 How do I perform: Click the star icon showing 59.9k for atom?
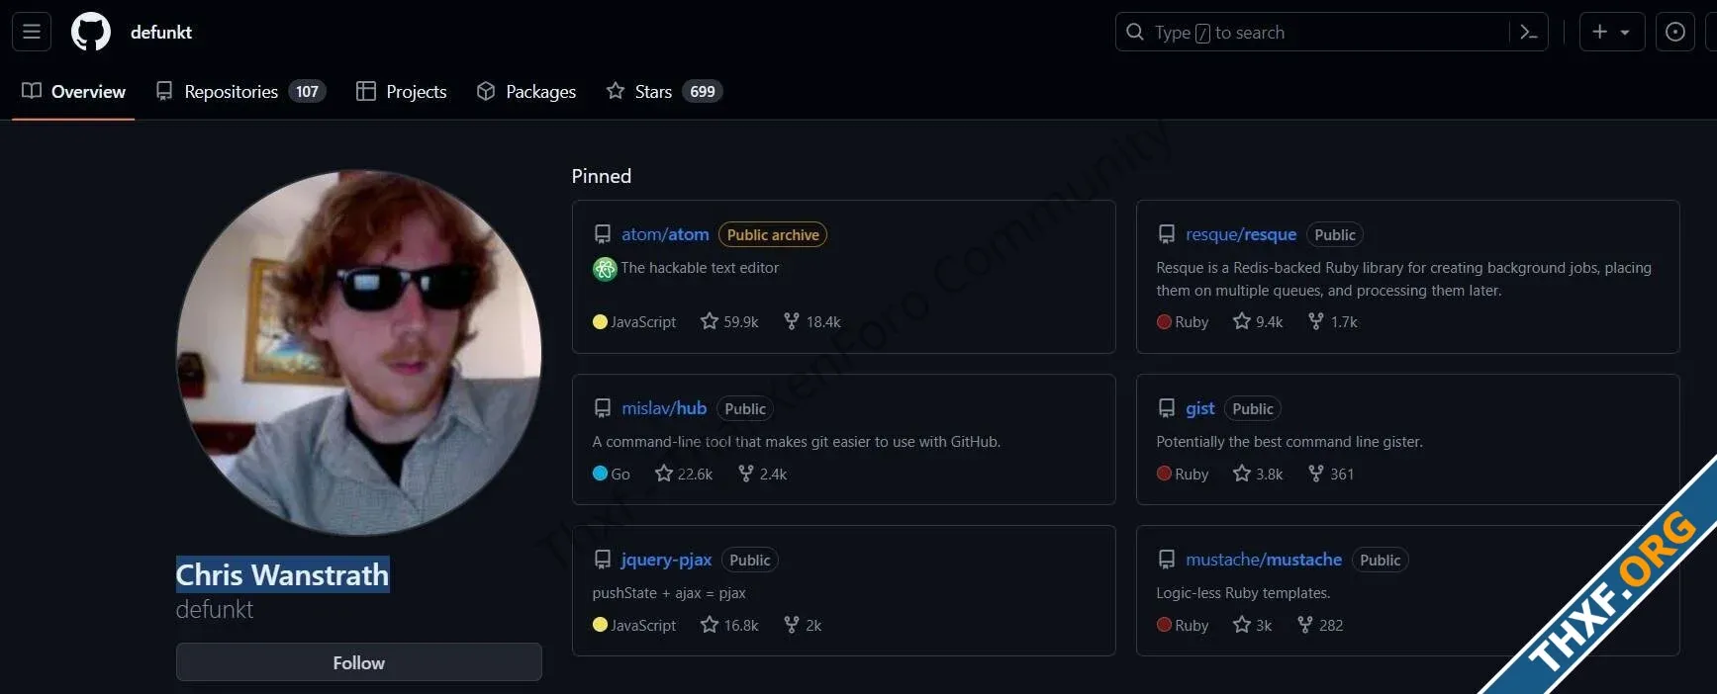710,321
